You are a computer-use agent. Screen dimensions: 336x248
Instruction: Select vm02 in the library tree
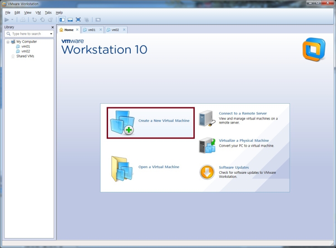tap(25, 51)
